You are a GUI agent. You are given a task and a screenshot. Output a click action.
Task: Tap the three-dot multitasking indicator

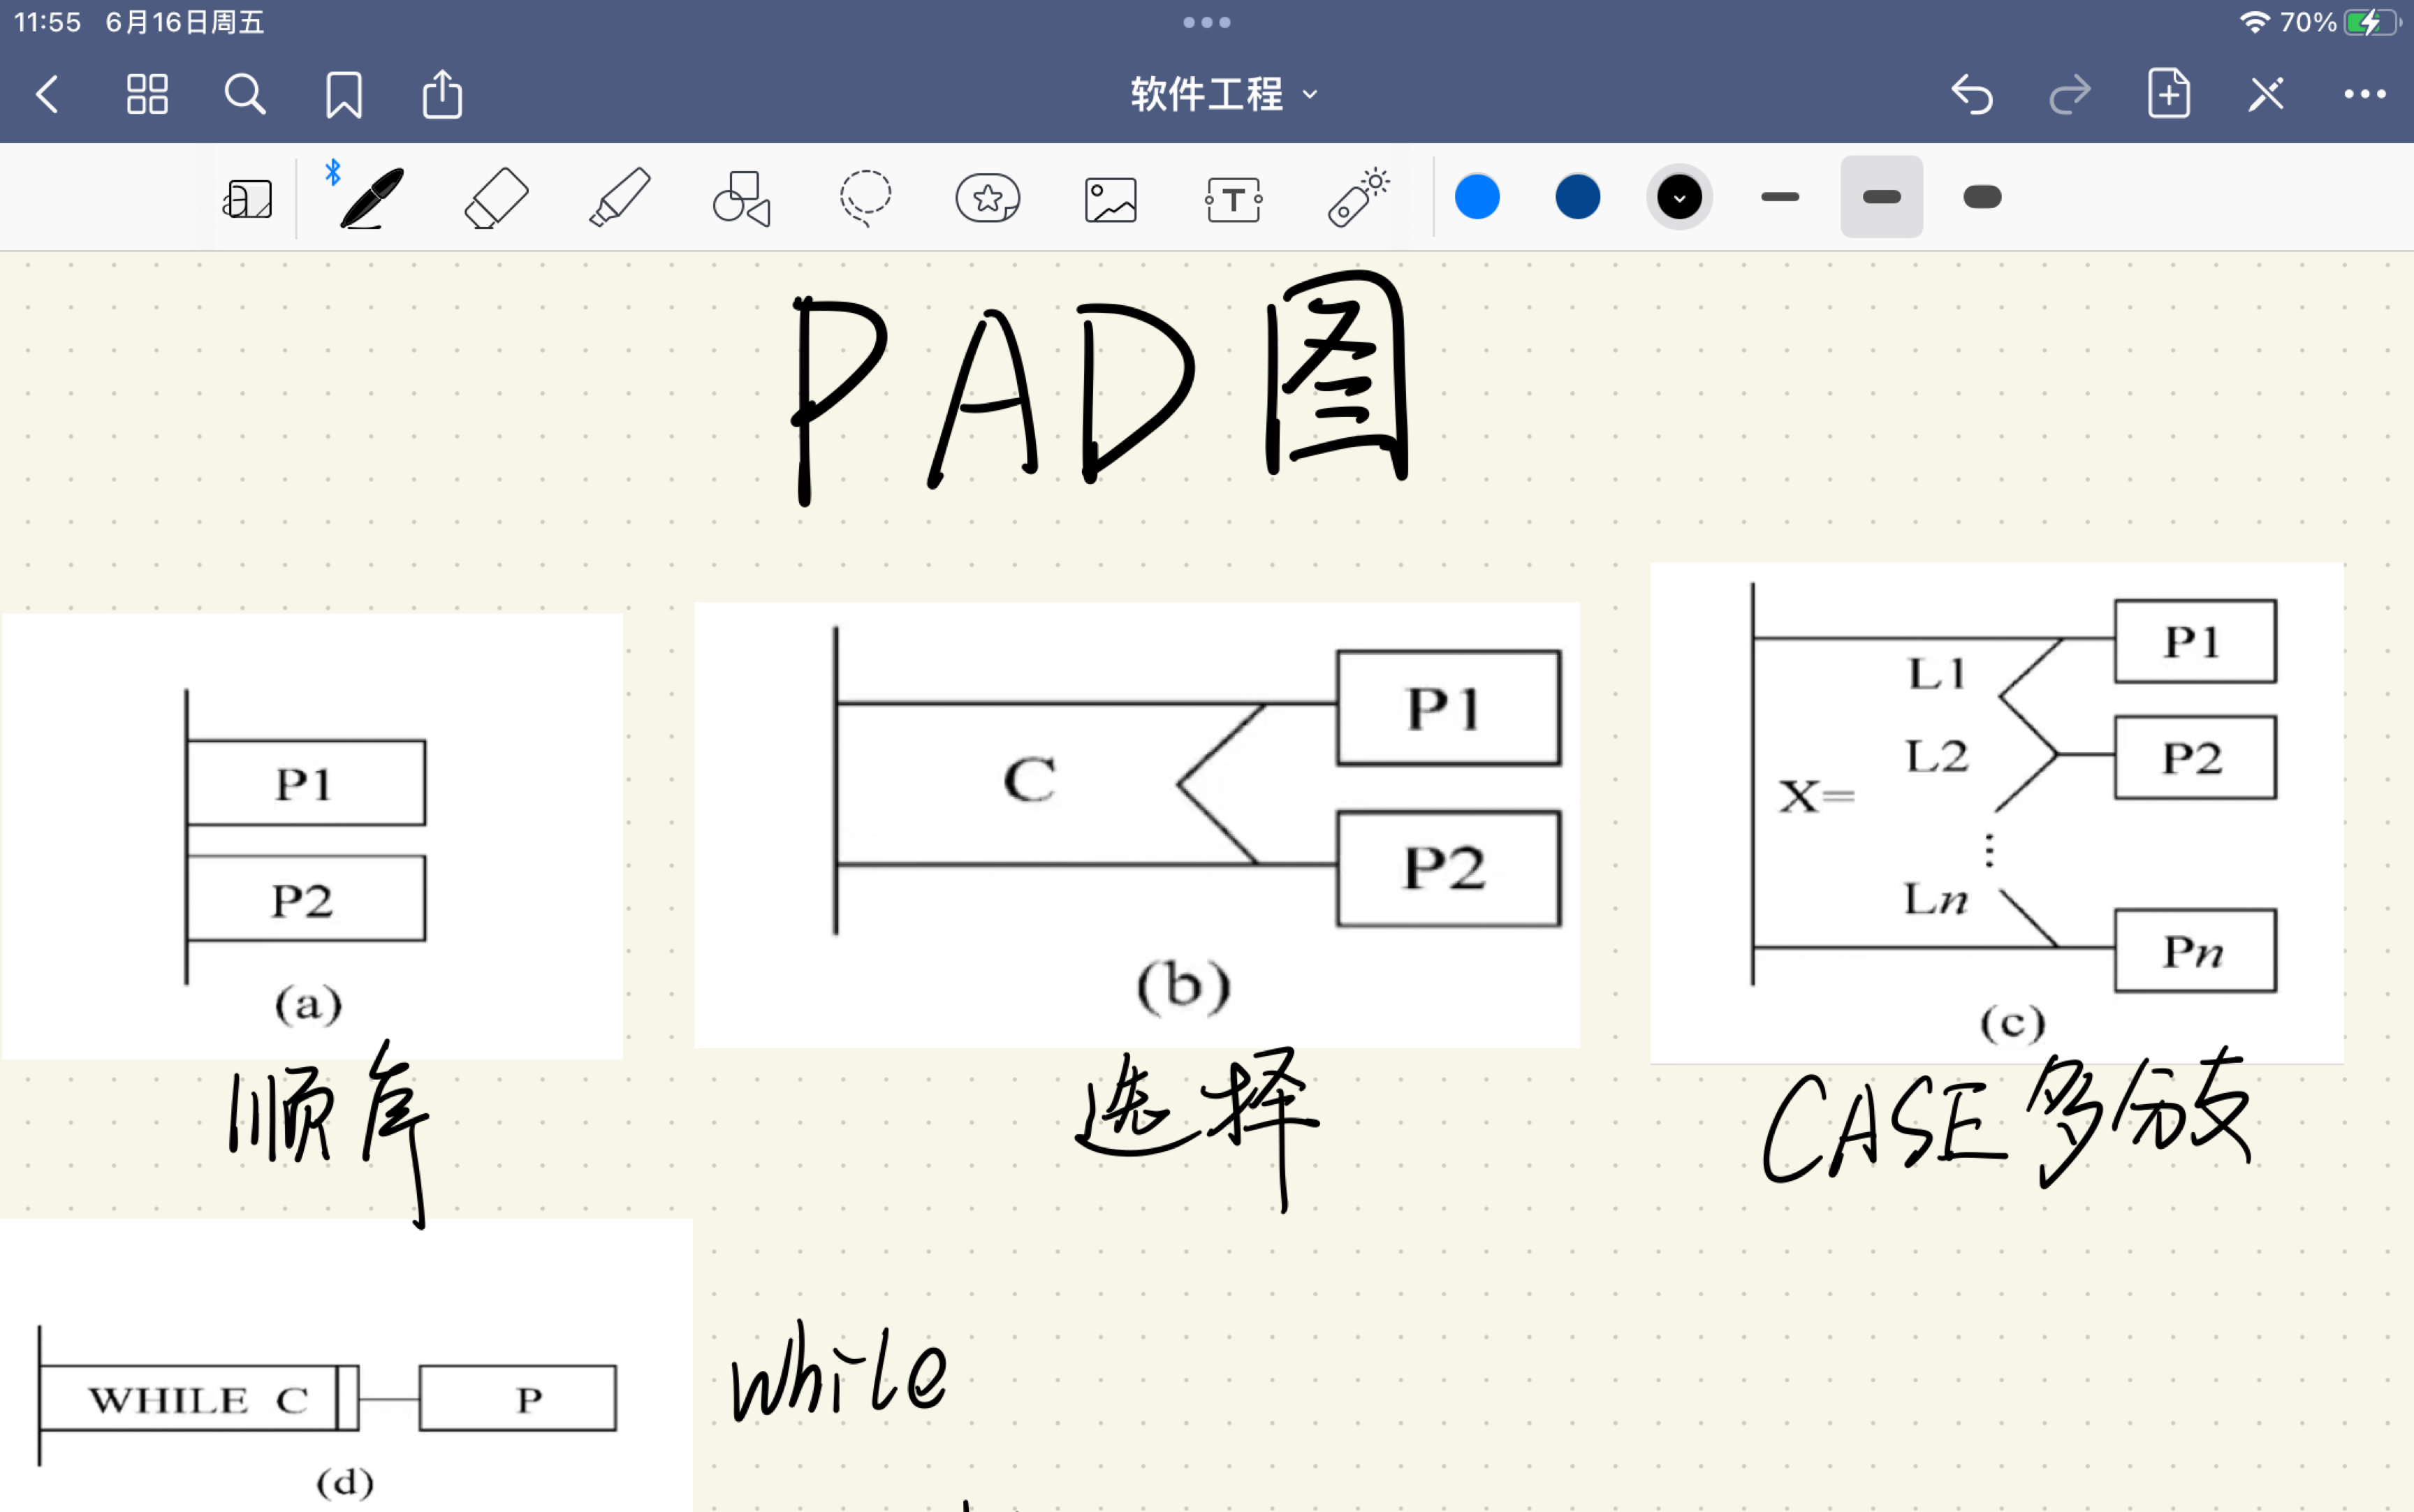click(x=1206, y=22)
